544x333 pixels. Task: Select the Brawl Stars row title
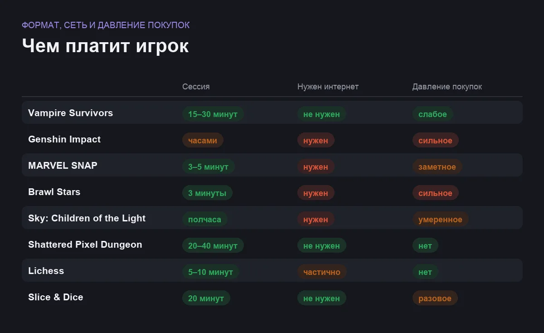tap(54, 192)
